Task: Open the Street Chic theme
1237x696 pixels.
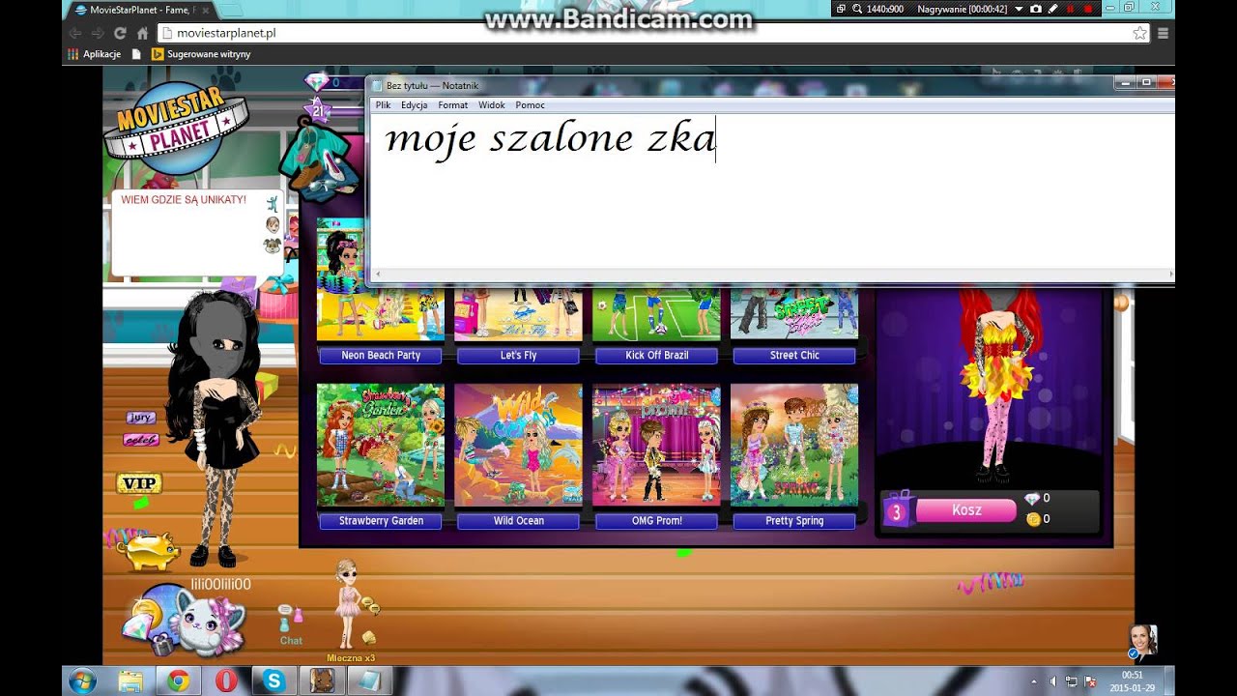Action: (x=794, y=356)
